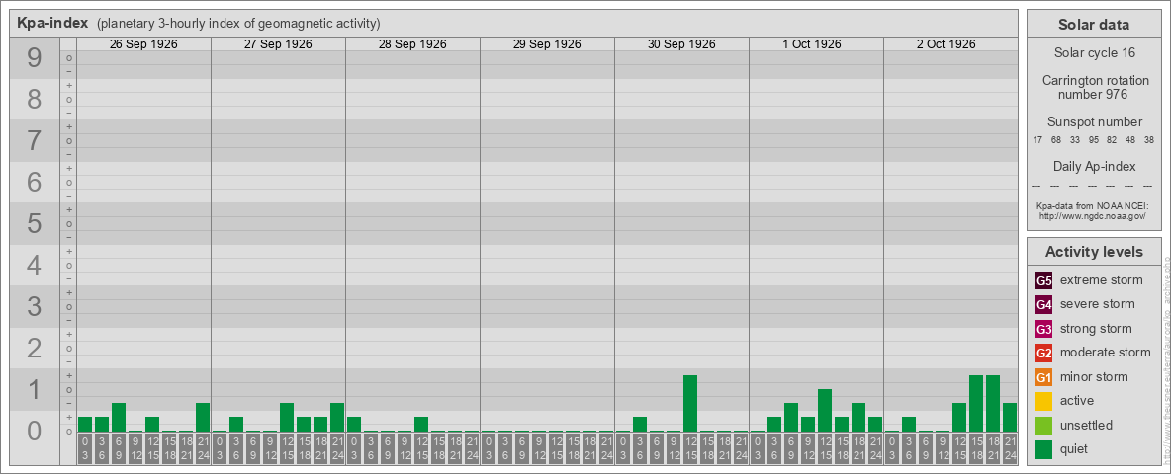Viewport: 1171px width, 474px height.
Task: Click the 1 Oct 6-9 green bar
Action: (x=791, y=418)
